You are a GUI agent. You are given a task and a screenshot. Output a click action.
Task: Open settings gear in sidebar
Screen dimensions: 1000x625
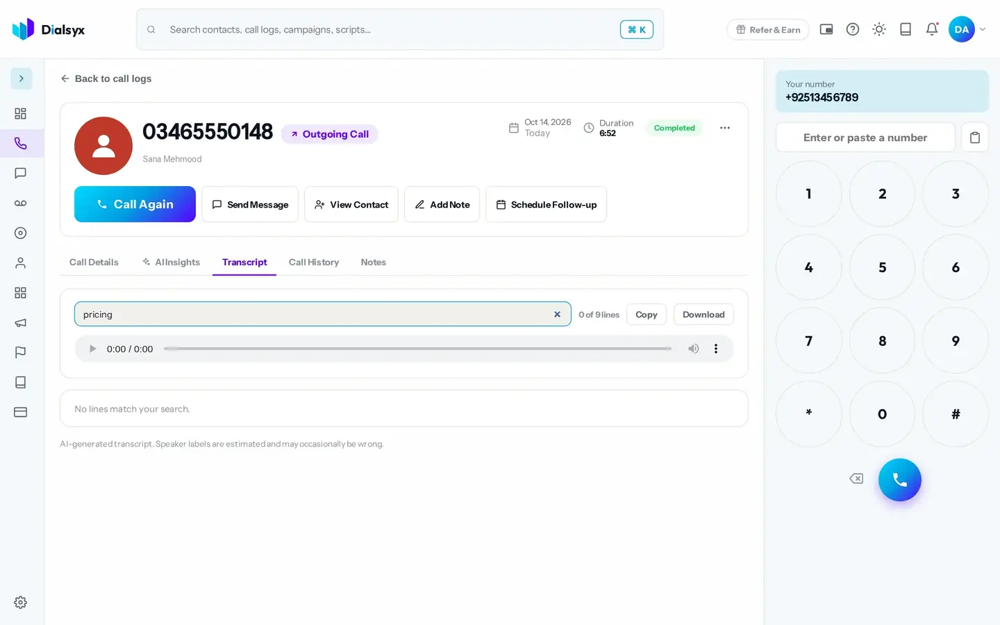point(20,602)
